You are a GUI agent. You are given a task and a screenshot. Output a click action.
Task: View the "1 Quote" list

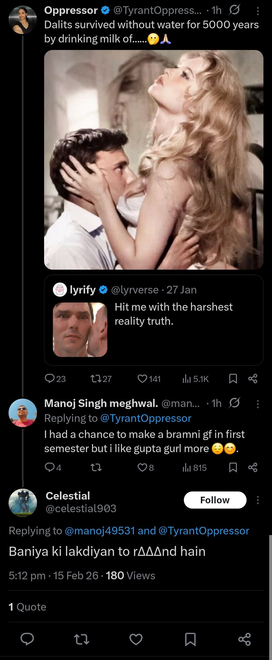(28, 607)
